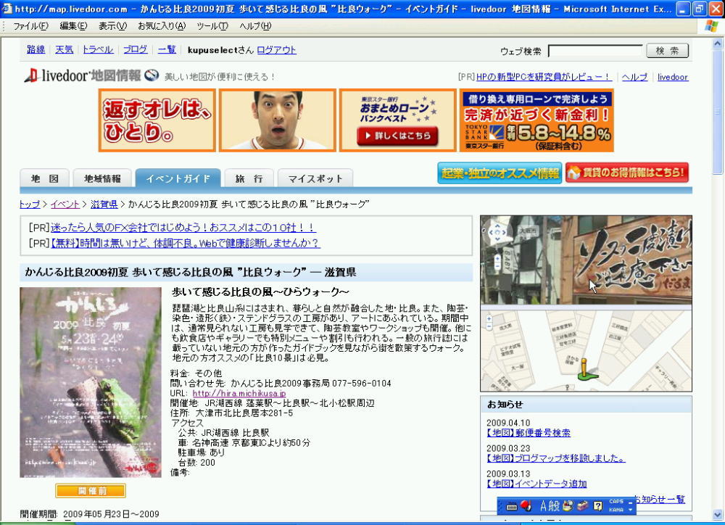Screen dimensions: 725x525
Task: Click the IME input mode 'A' indicator
Action: [x=543, y=506]
